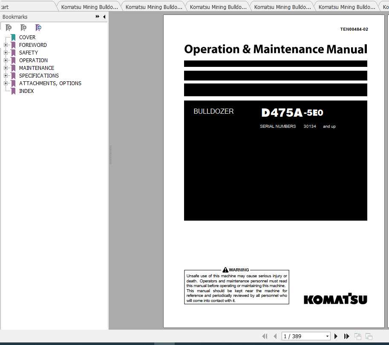Click the next page arrow icon
Image resolution: width=389 pixels, height=345 pixels.
coord(336,336)
